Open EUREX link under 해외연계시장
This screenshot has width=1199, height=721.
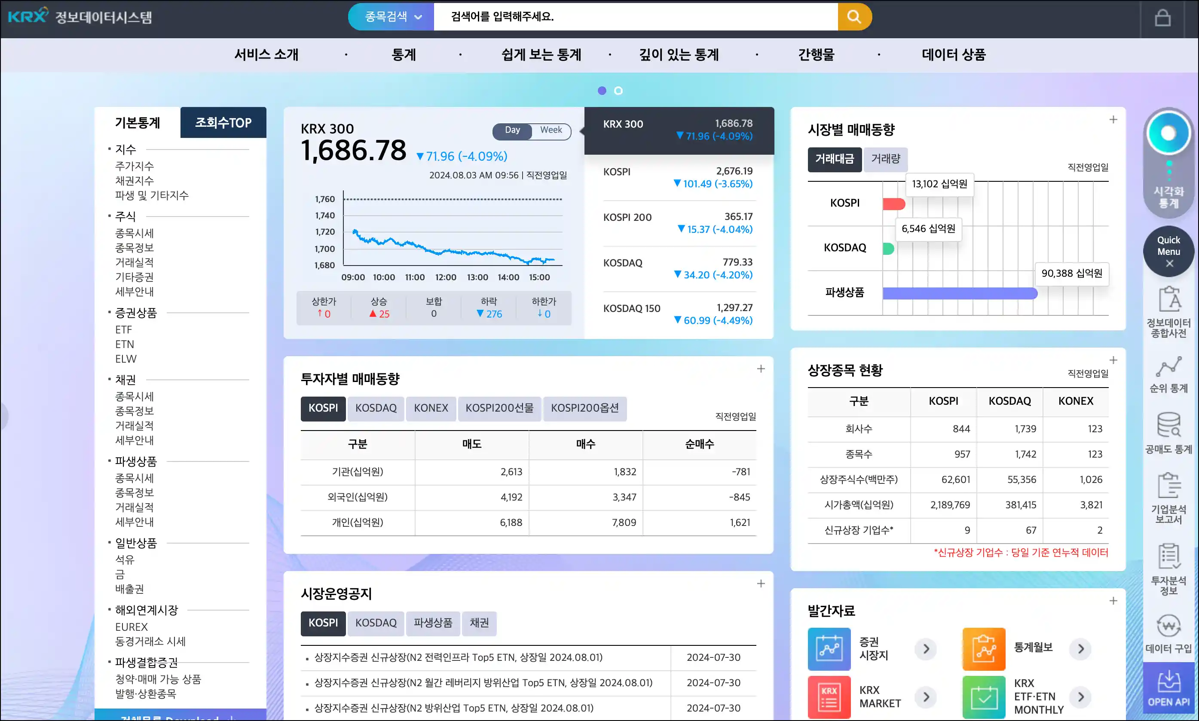click(x=131, y=627)
